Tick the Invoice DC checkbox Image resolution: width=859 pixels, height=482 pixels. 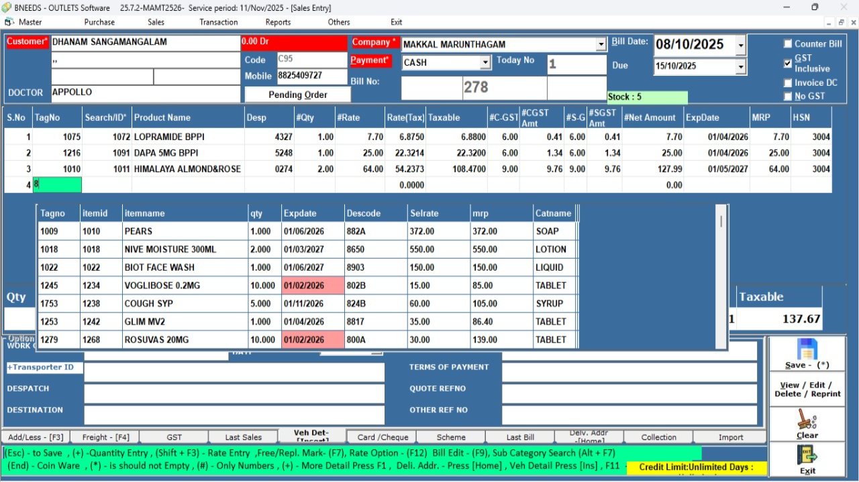pos(788,83)
